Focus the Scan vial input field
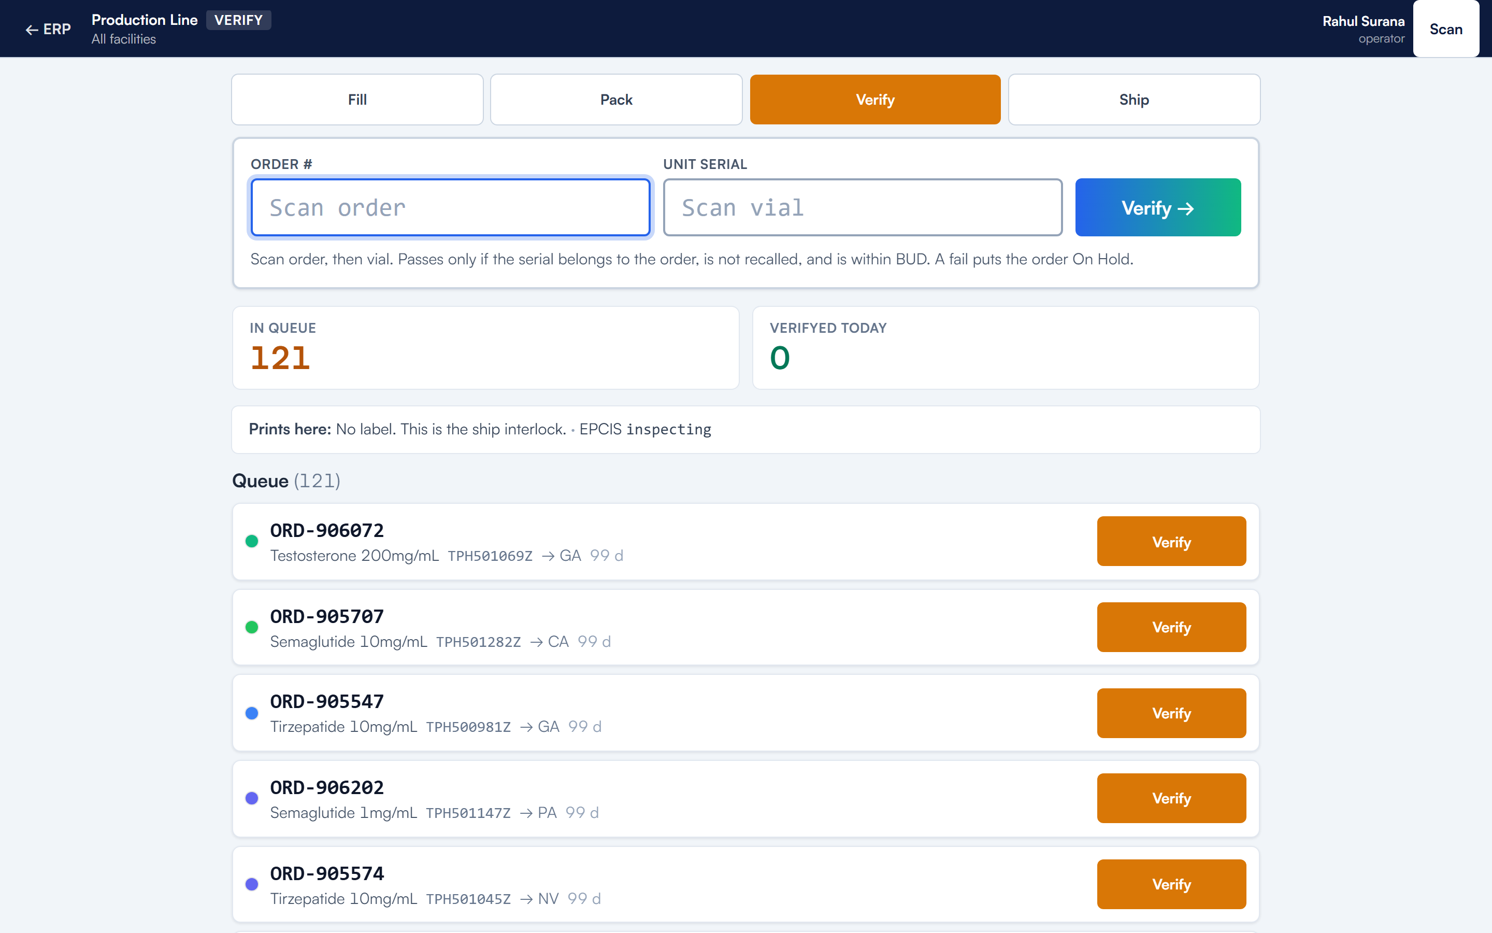1492x933 pixels. click(x=863, y=207)
